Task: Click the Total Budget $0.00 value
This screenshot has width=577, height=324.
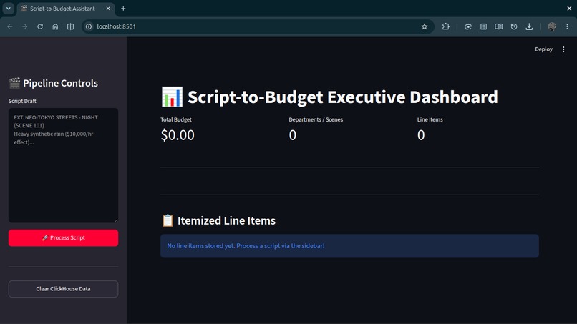Action: tap(178, 135)
